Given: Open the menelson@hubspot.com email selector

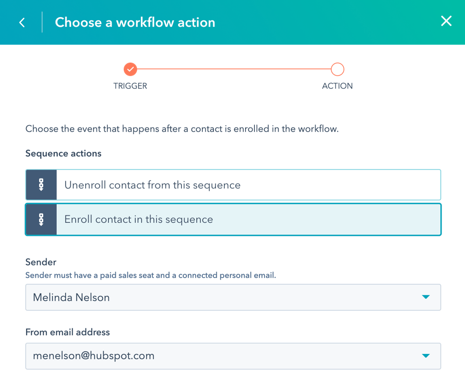Looking at the screenshot, I should (x=233, y=356).
